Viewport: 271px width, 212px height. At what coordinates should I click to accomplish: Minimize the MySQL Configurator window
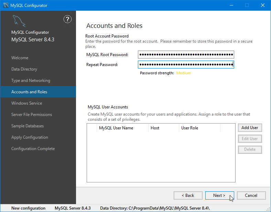point(231,6)
